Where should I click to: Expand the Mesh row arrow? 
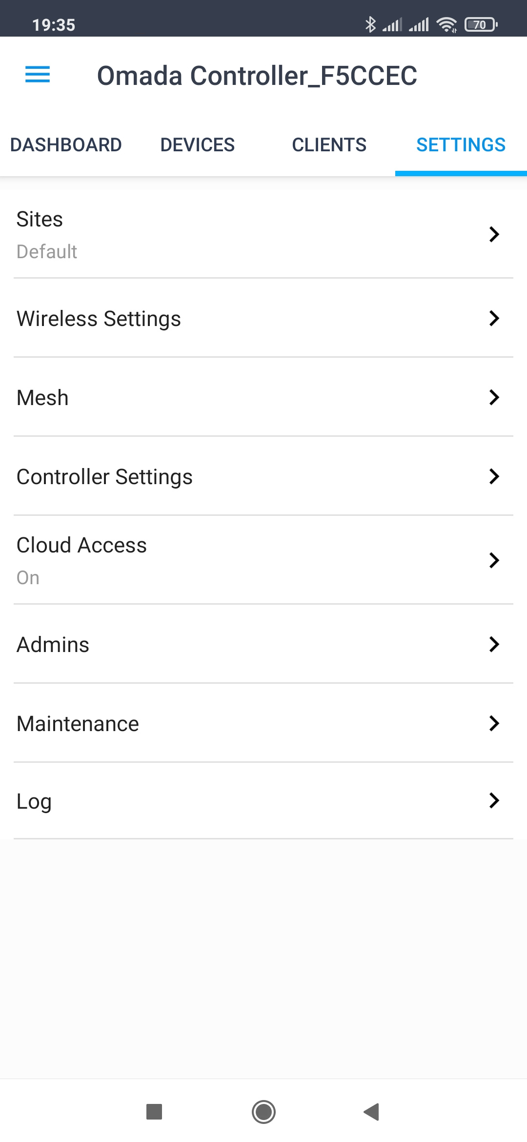point(494,397)
